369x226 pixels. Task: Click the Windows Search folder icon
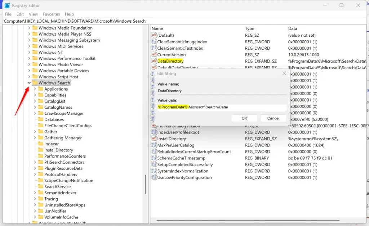35,82
